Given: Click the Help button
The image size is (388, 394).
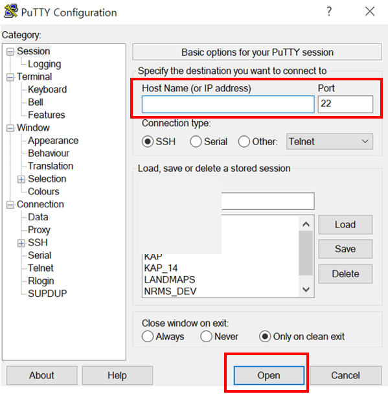Looking at the screenshot, I should [x=117, y=375].
